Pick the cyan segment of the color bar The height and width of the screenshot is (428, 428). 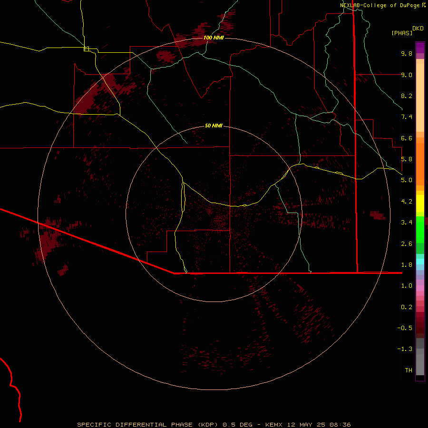click(420, 262)
